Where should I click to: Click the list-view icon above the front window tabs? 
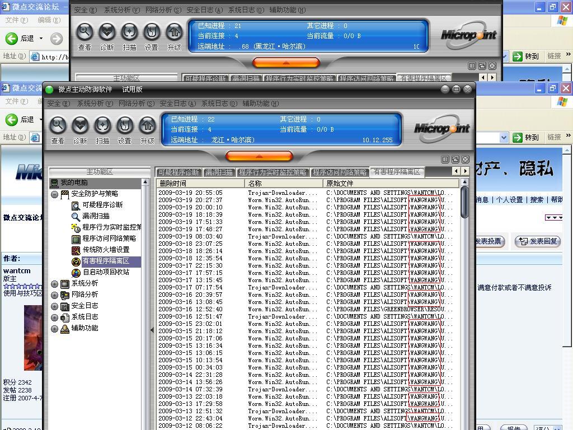click(445, 160)
